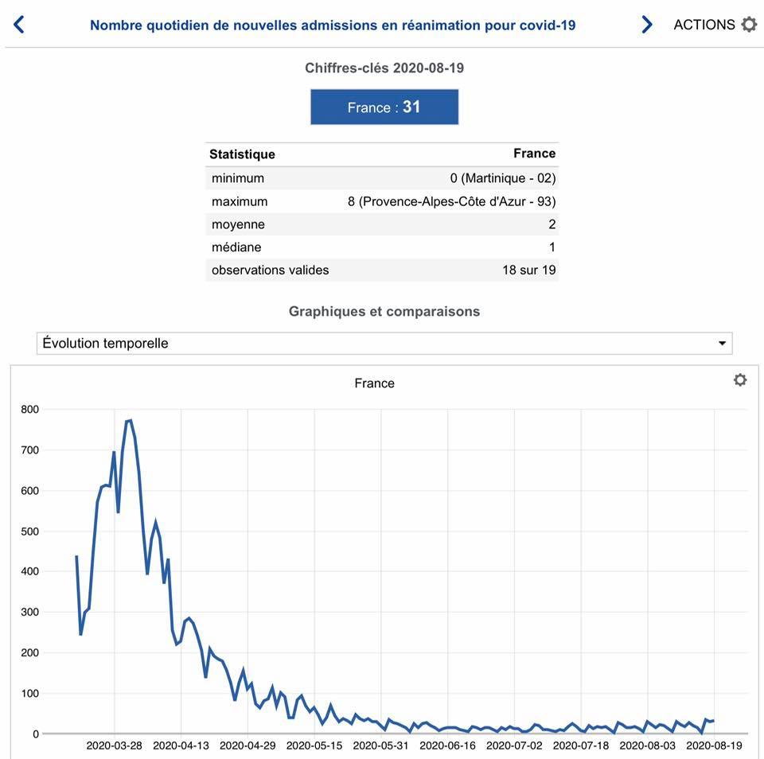This screenshot has height=759, width=764.
Task: Click the previous indicator left chevron
Action: pos(19,25)
